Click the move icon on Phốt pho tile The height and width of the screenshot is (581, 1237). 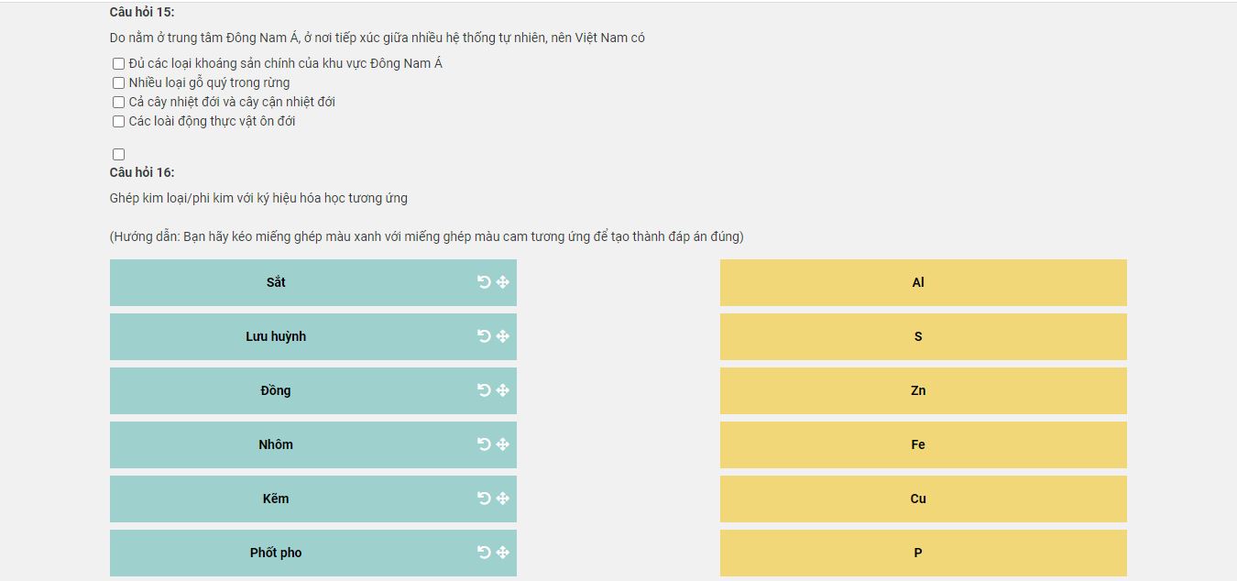pos(503,553)
